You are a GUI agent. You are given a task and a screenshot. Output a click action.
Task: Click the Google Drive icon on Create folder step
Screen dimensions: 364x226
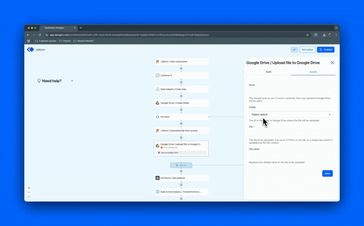coord(157,103)
